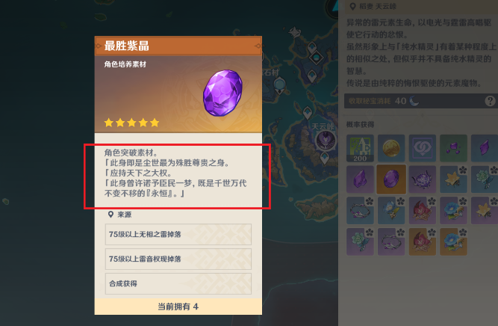Click the four-pointed star marker atop map

(294, 32)
